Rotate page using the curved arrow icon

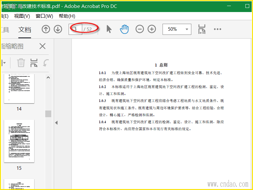[46, 63]
